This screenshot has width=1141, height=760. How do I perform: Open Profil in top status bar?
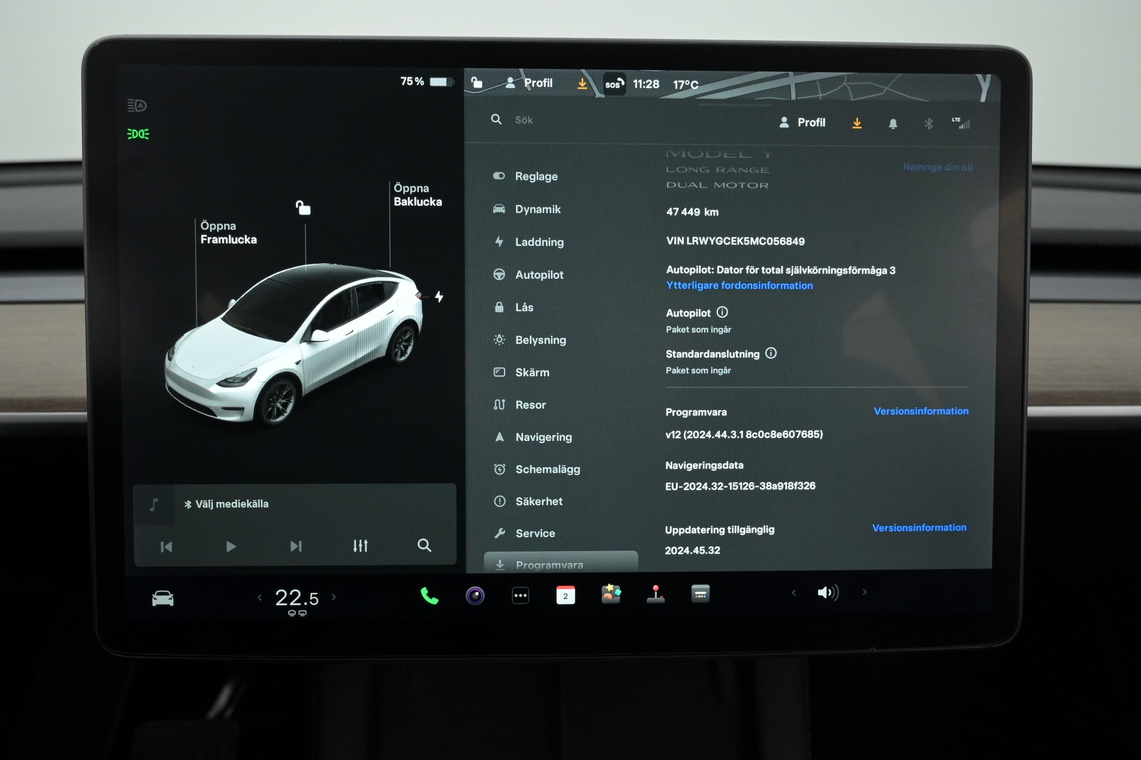(529, 83)
